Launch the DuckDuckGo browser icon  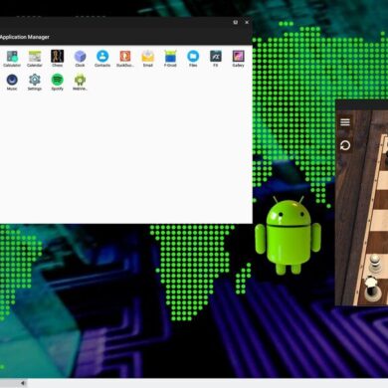tap(125, 56)
